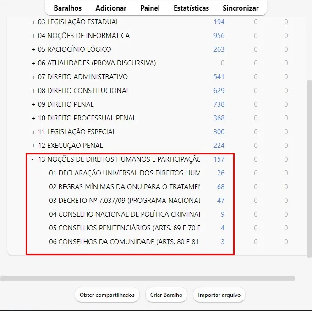Open the Painel tab
The width and height of the screenshot is (312, 311).
click(150, 8)
